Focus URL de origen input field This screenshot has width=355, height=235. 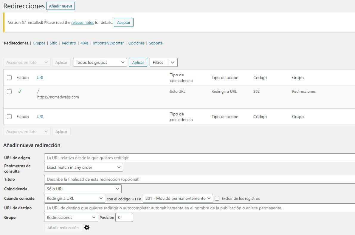[200, 158]
